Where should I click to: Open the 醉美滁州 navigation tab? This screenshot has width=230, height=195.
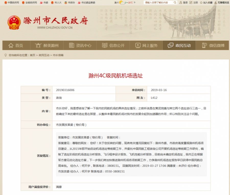pyautogui.click(x=47, y=45)
